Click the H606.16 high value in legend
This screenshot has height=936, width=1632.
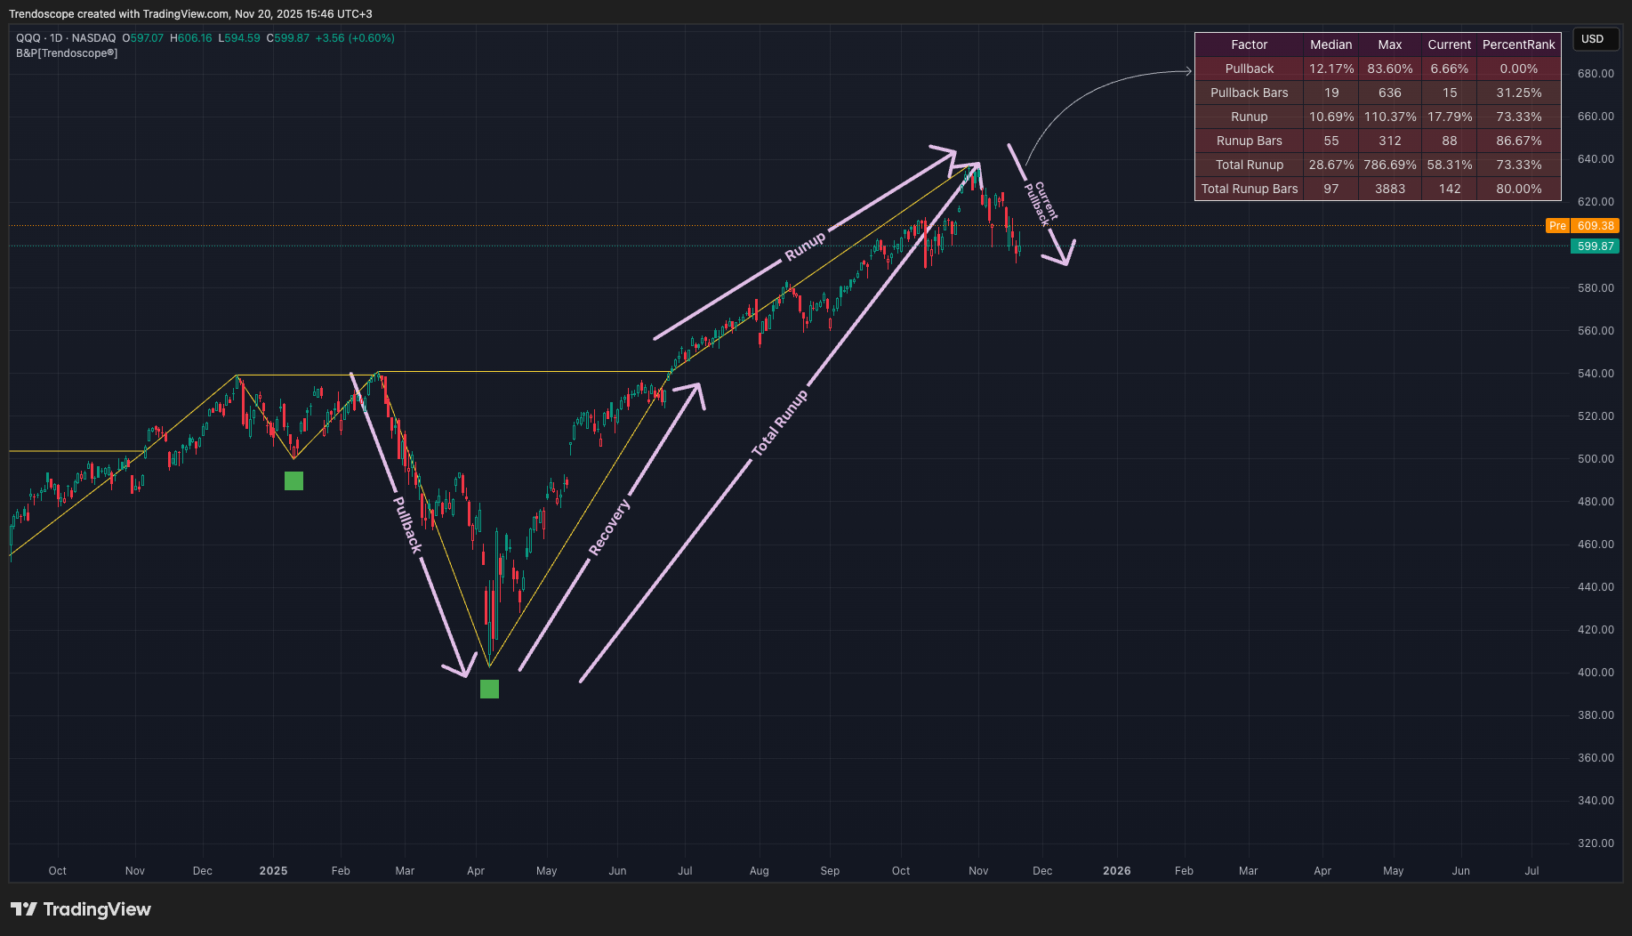click(x=191, y=38)
